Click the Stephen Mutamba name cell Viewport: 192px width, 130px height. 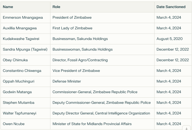19,102
